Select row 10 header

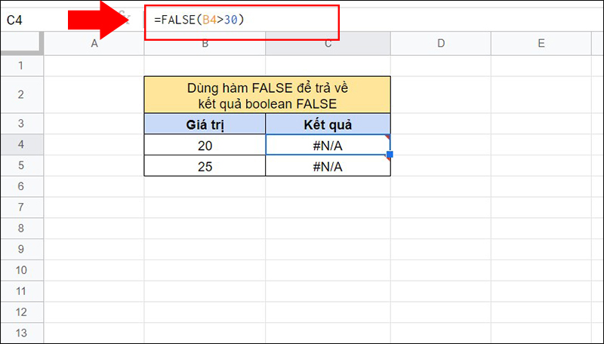click(22, 272)
